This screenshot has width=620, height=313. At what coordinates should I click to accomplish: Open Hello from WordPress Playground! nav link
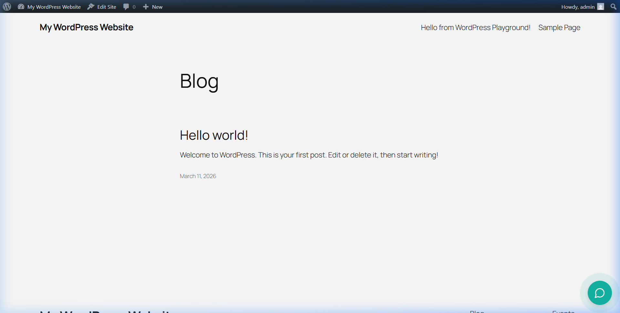476,28
